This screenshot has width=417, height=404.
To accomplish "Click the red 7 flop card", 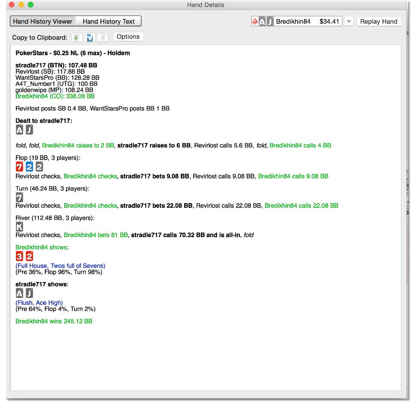I will coord(19,167).
